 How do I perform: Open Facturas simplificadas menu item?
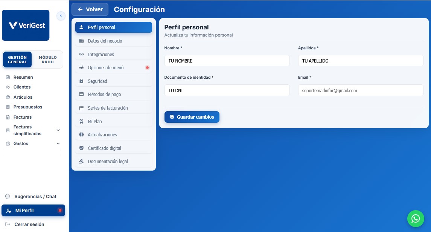click(x=32, y=130)
